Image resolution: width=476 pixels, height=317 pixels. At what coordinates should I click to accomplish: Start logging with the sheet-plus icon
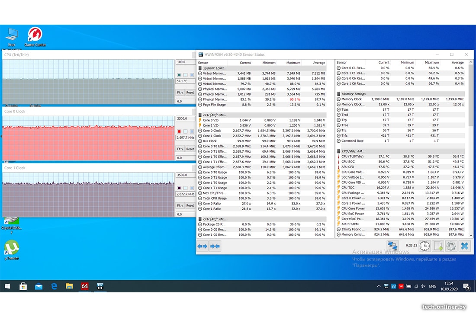[x=438, y=246]
